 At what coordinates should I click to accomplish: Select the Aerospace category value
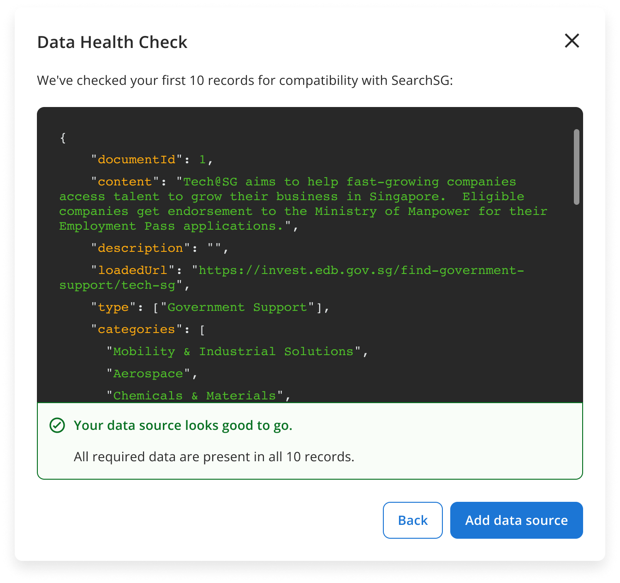[148, 373]
